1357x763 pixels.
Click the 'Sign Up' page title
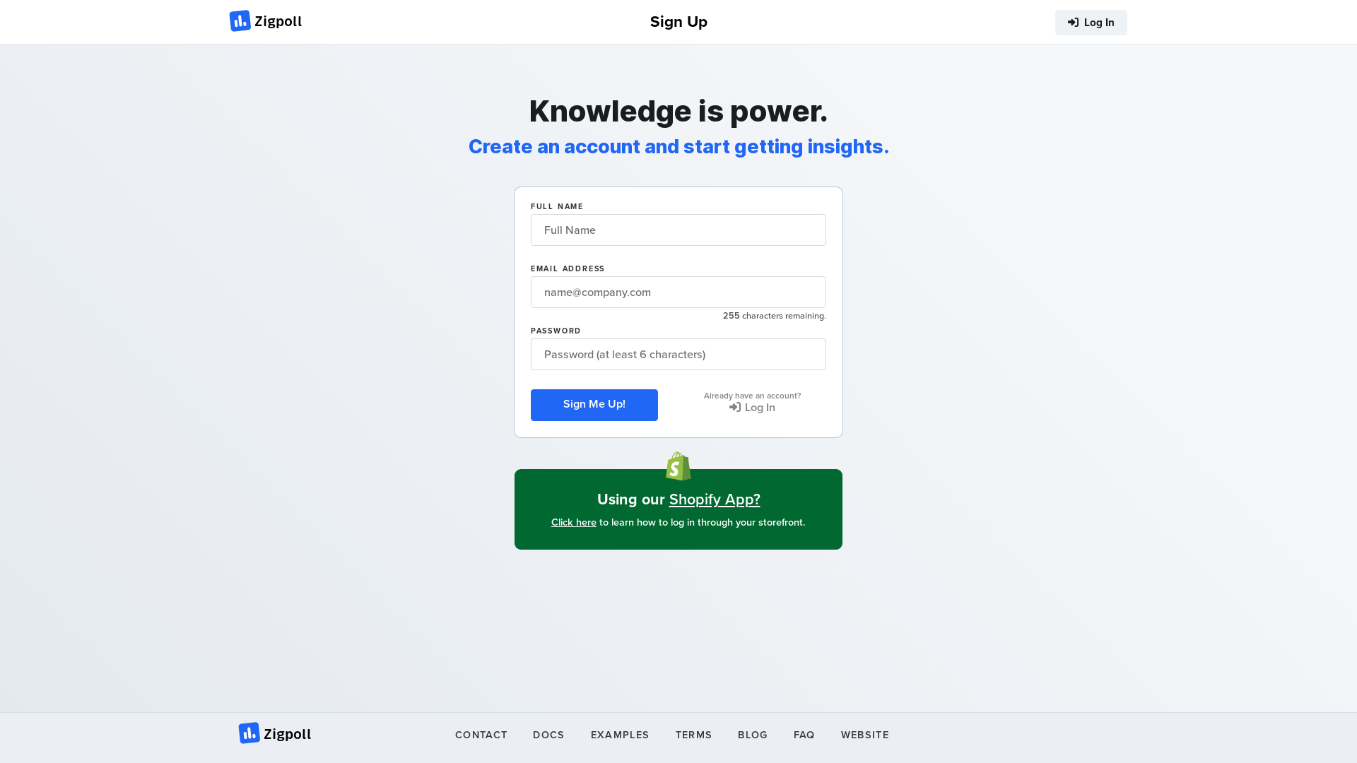tap(678, 22)
